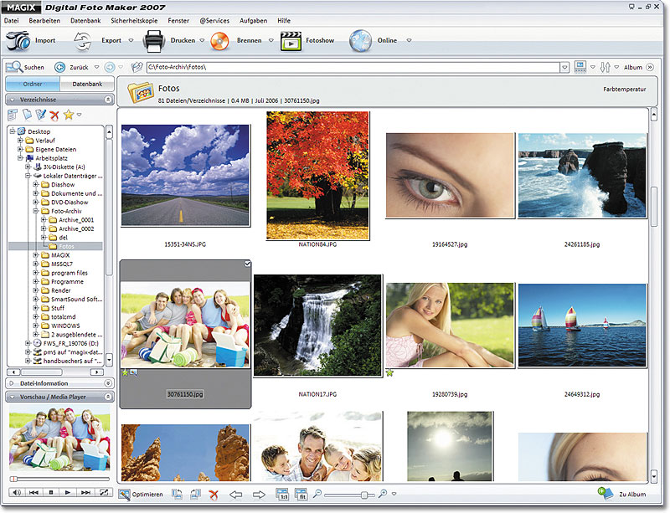Click the C:\Foto-Archiv\Fotos\ path field
This screenshot has height=513, width=670.
[x=353, y=68]
